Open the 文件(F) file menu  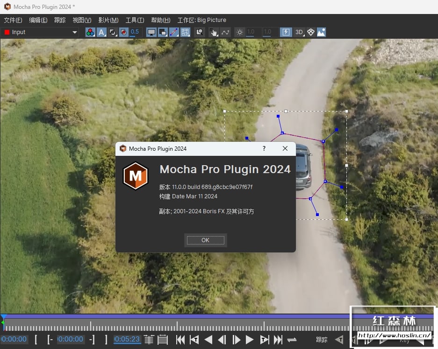[13, 20]
